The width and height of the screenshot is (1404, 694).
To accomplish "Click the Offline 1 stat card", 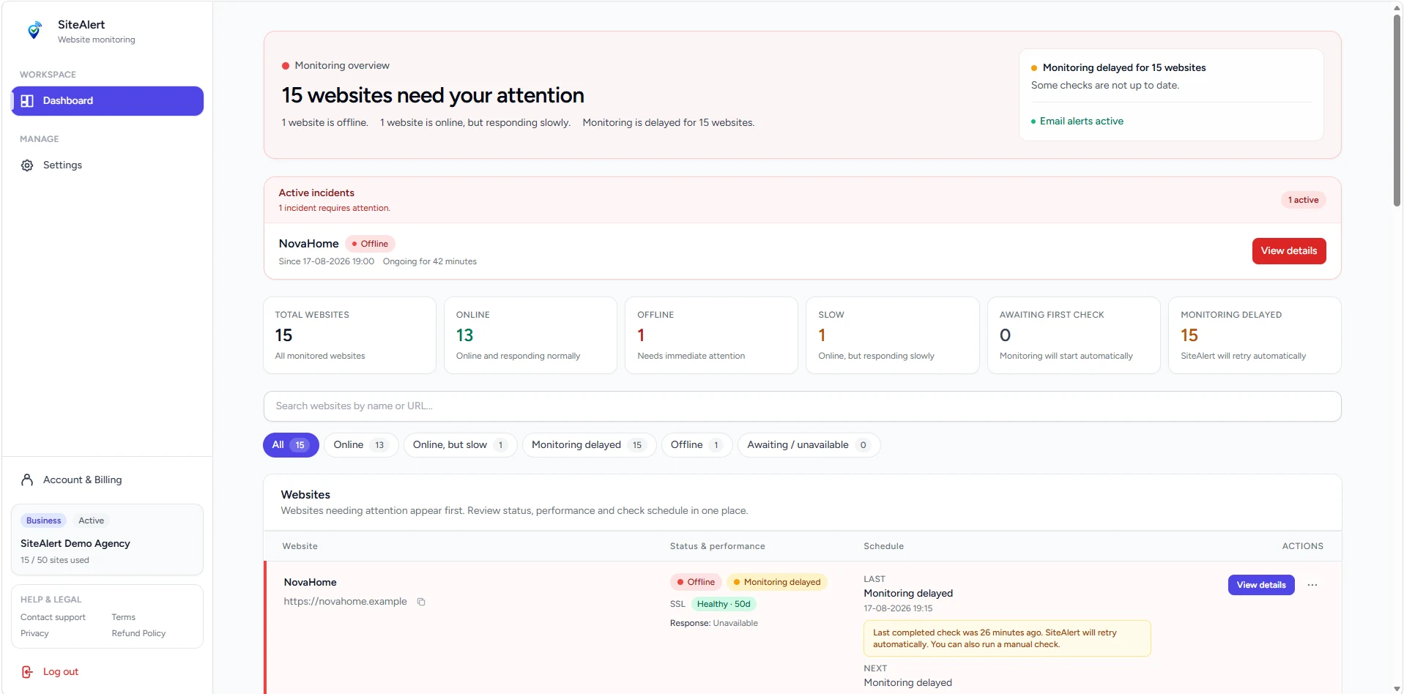I will (711, 335).
